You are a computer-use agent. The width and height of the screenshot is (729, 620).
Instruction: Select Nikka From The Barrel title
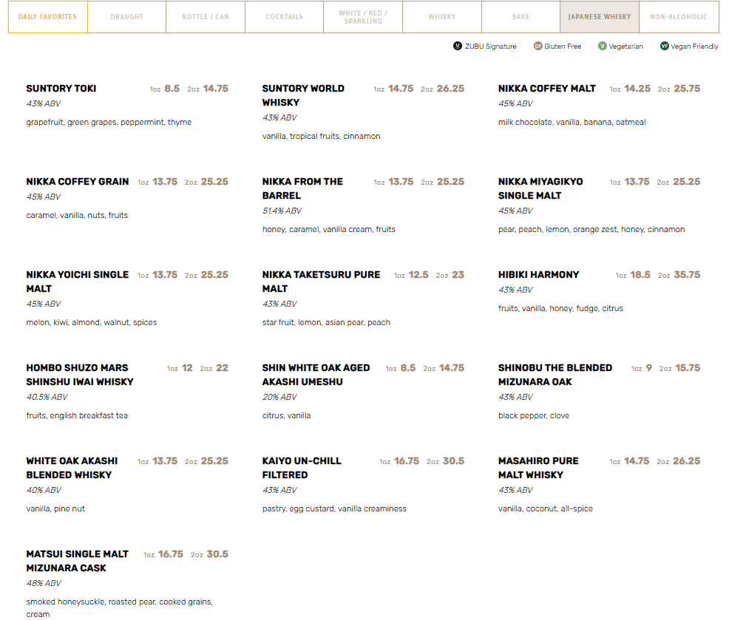[x=302, y=188]
